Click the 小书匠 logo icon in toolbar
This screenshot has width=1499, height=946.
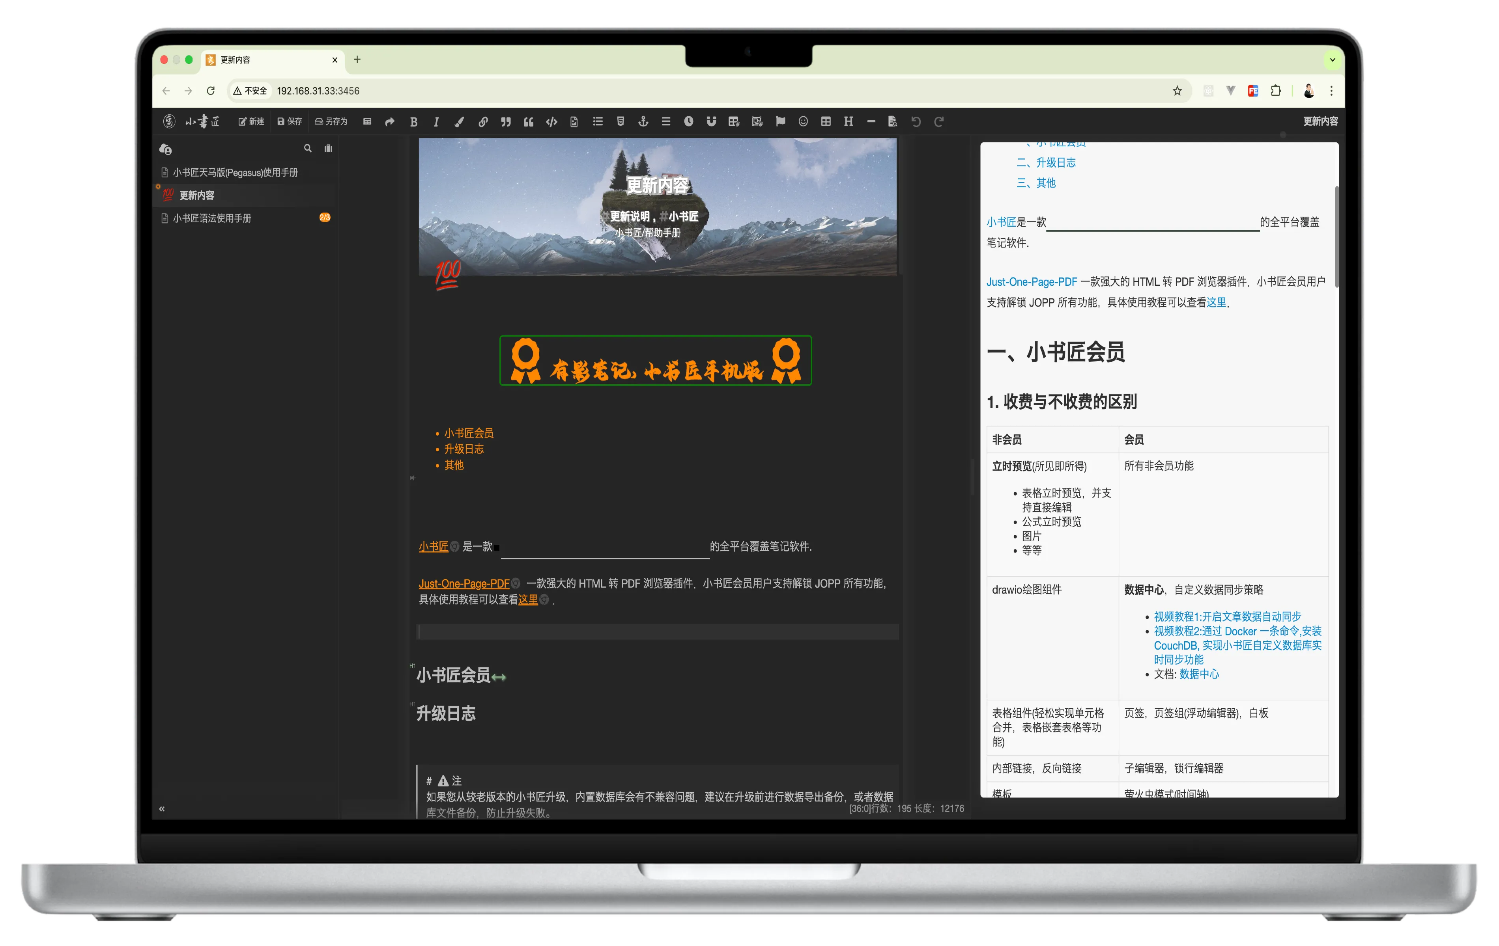click(169, 121)
